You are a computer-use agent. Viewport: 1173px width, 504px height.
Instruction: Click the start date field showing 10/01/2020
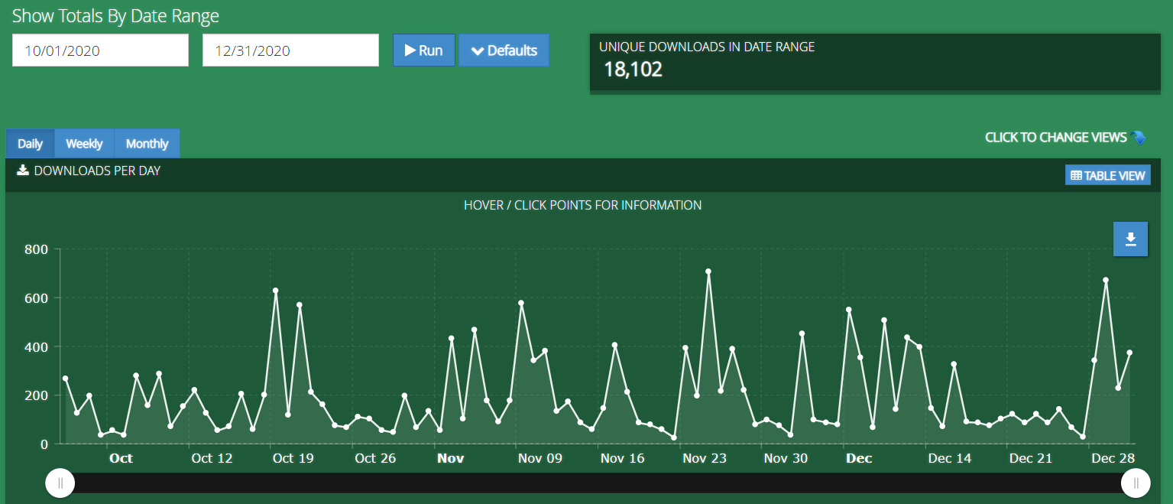100,50
